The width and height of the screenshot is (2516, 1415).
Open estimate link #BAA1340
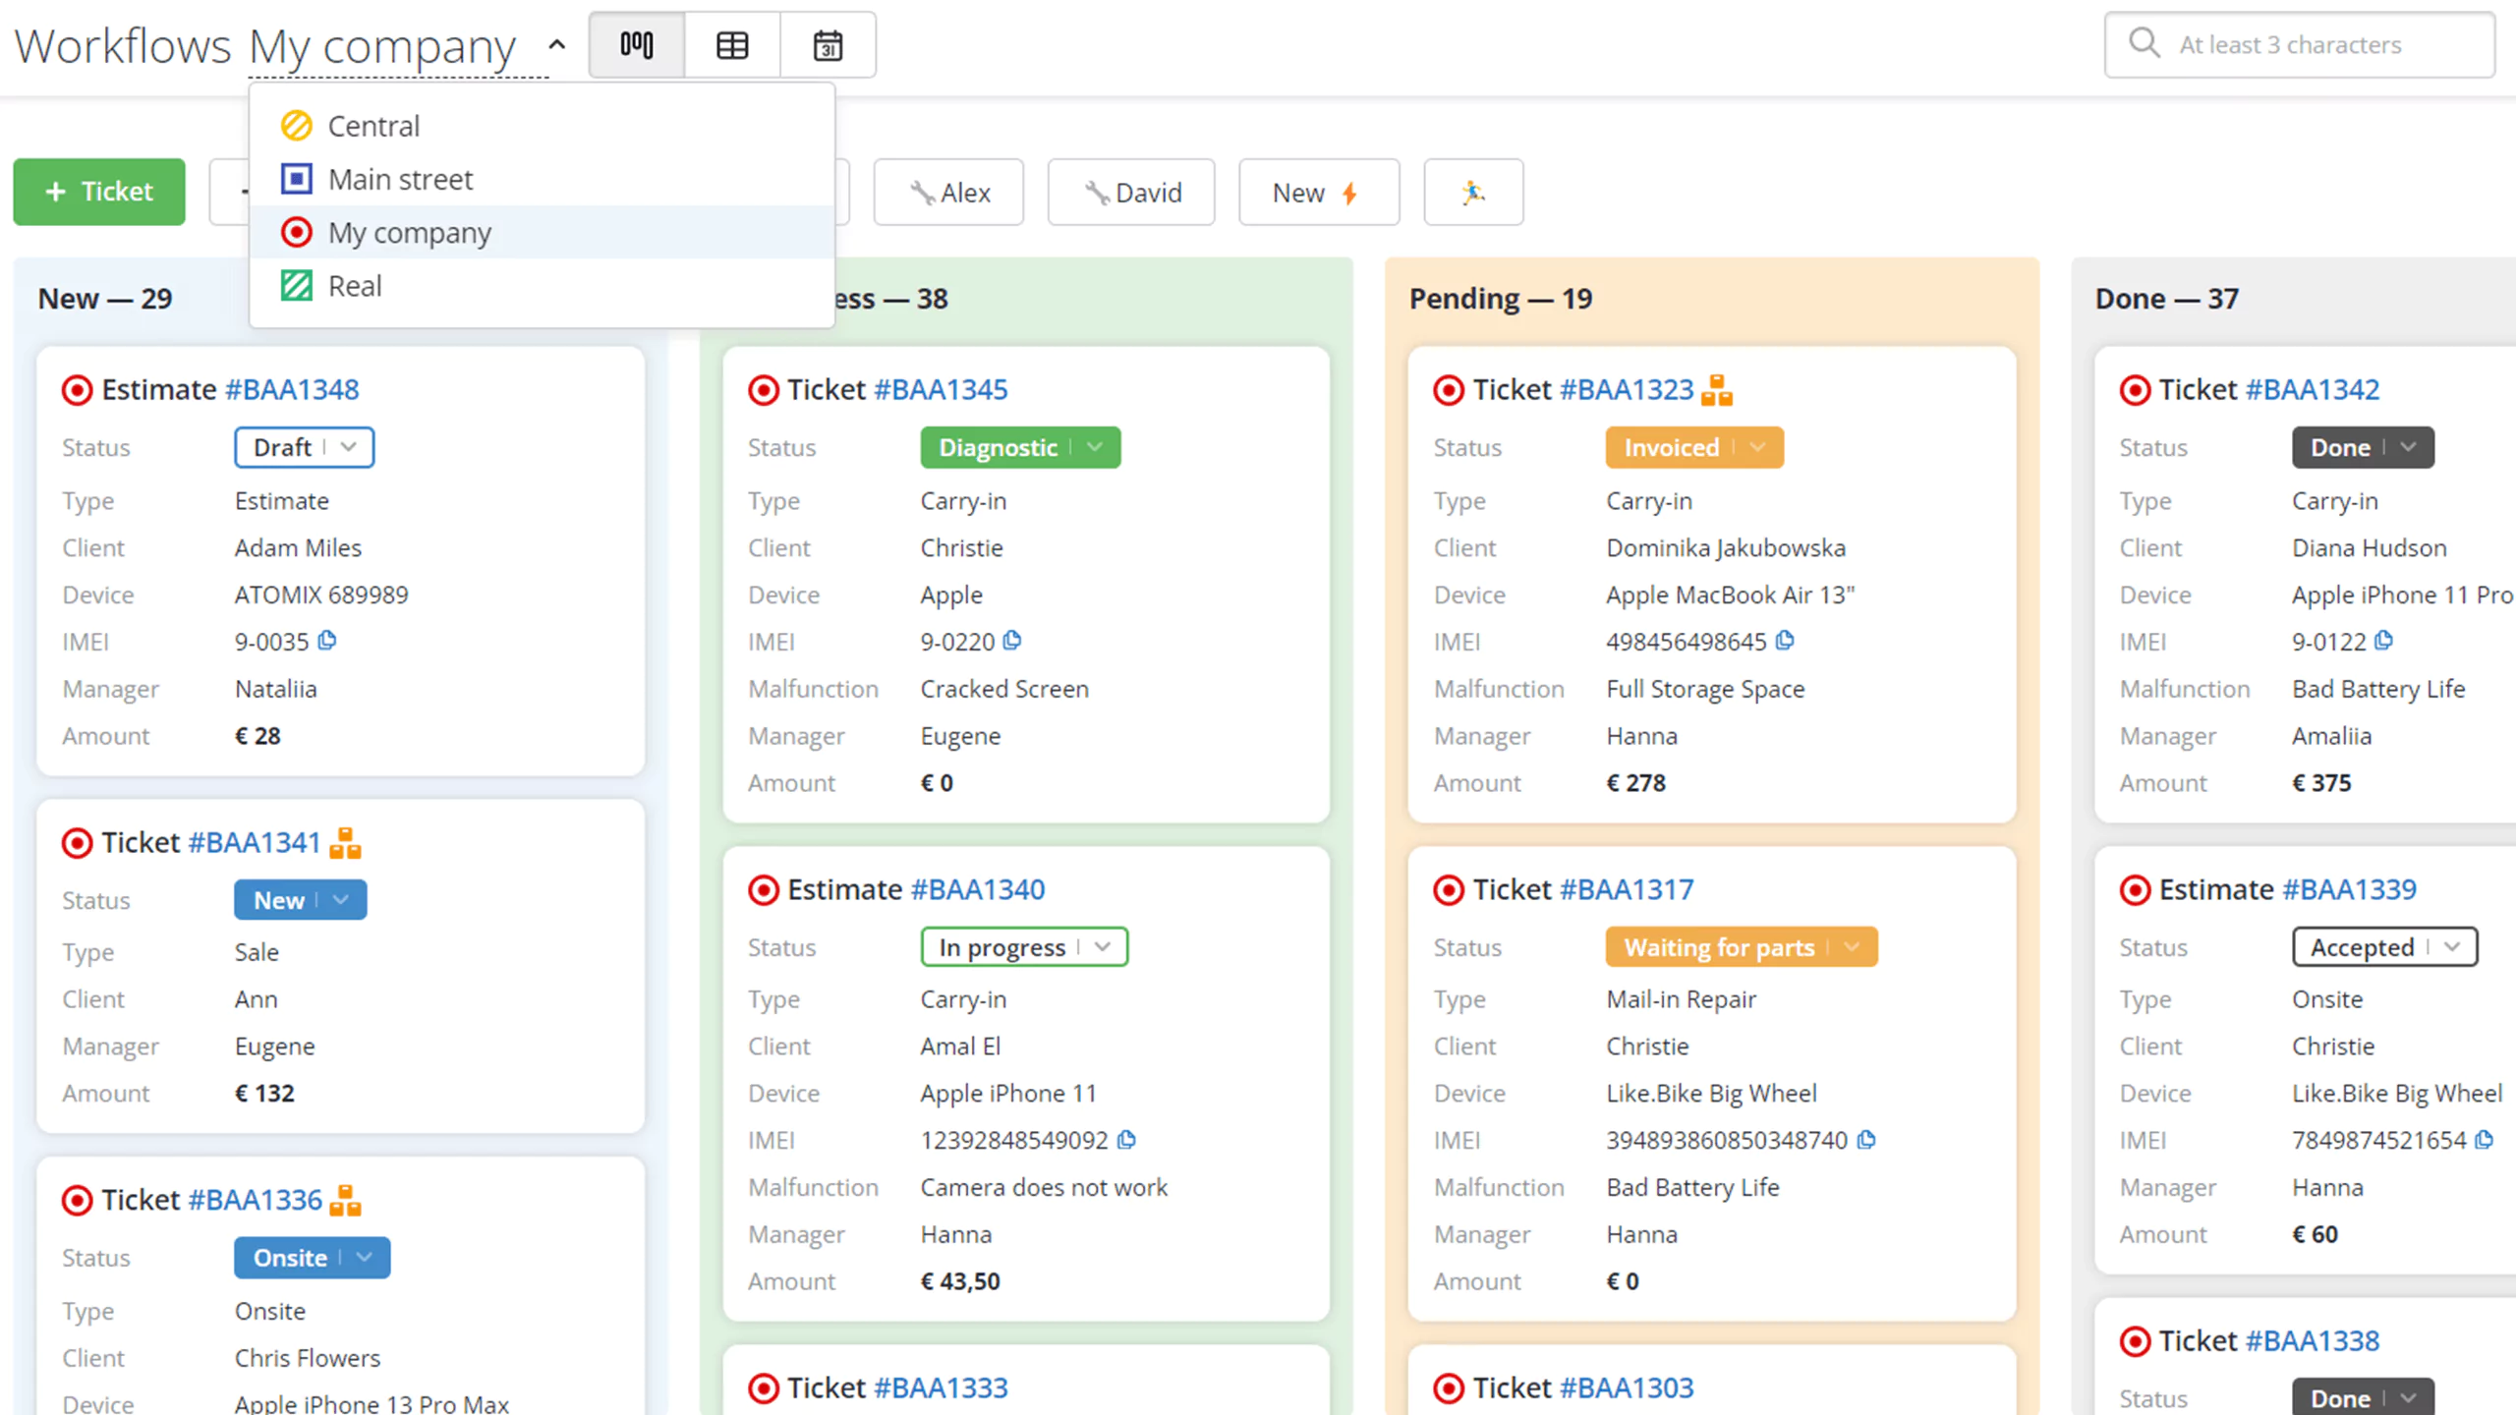click(x=978, y=890)
